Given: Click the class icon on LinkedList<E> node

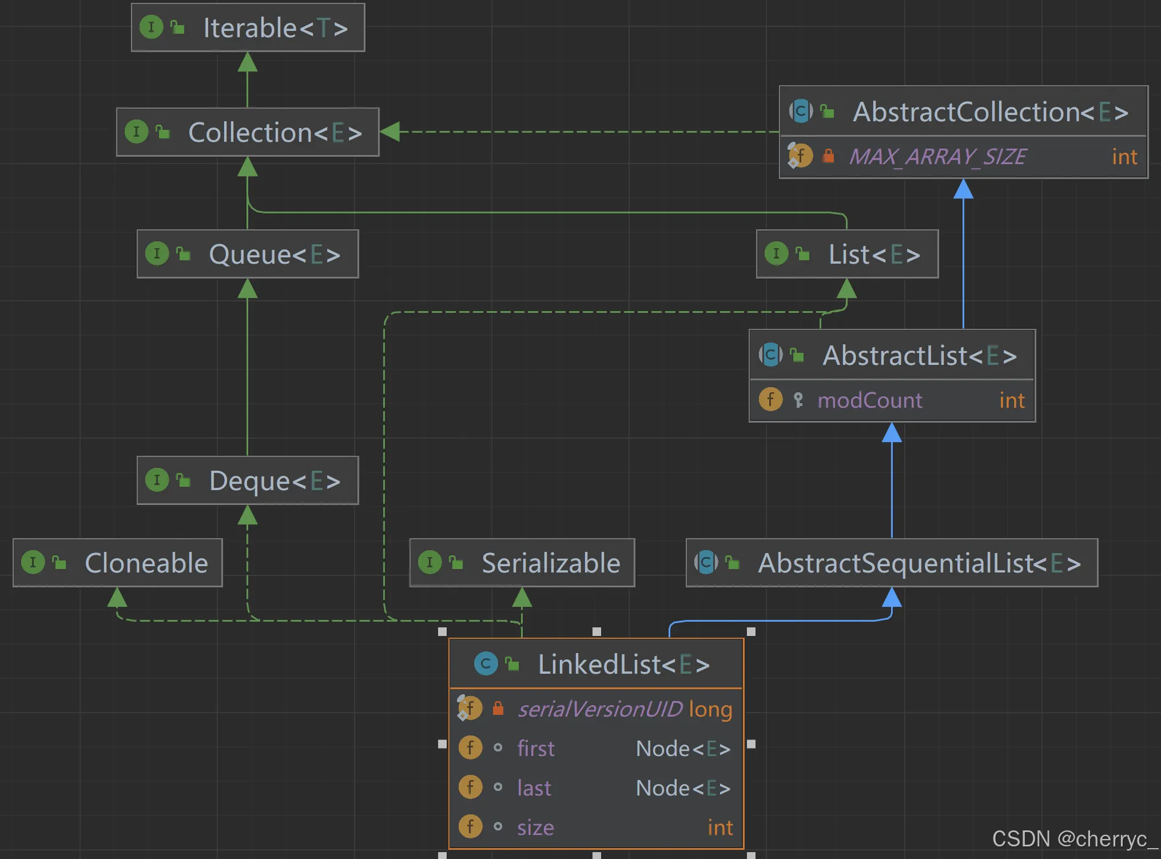Looking at the screenshot, I should pyautogui.click(x=486, y=663).
